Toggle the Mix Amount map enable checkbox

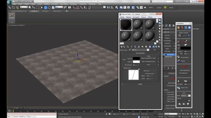[x=158, y=65]
